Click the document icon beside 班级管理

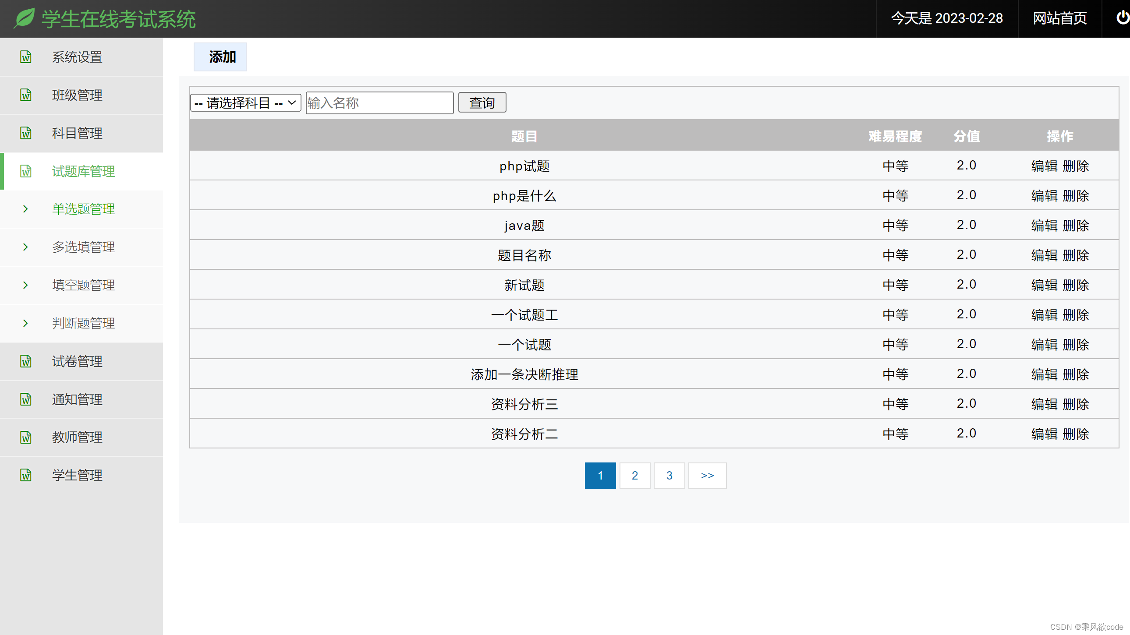pyautogui.click(x=25, y=95)
